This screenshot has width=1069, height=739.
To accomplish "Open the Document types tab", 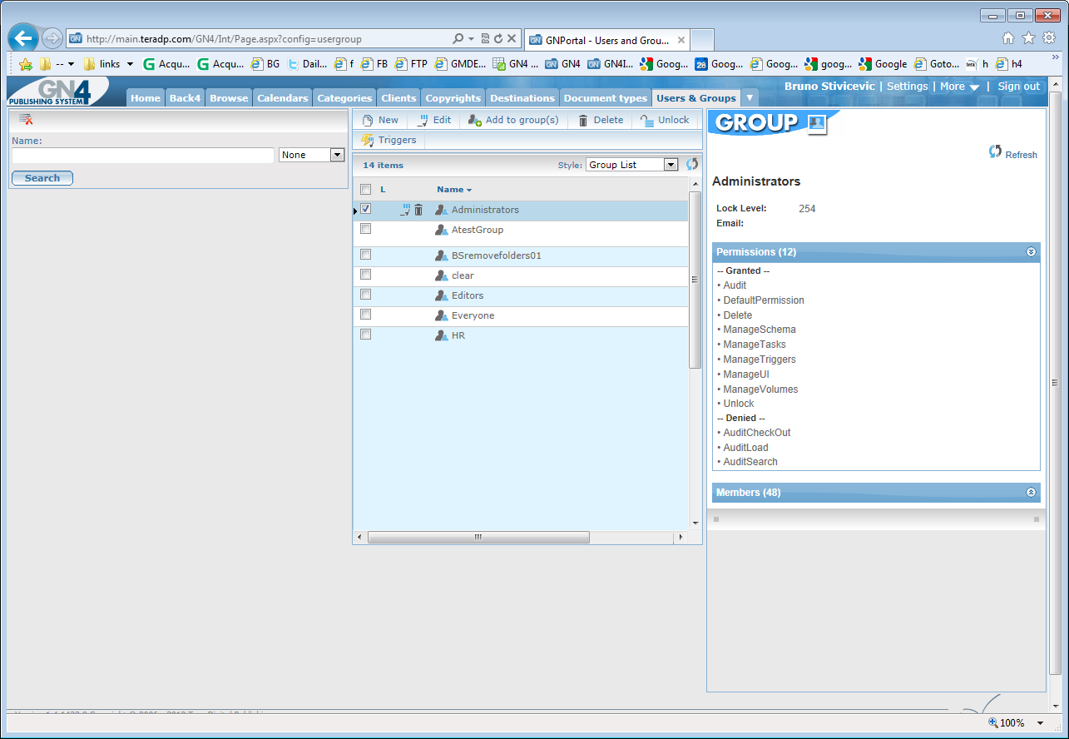I will 606,97.
